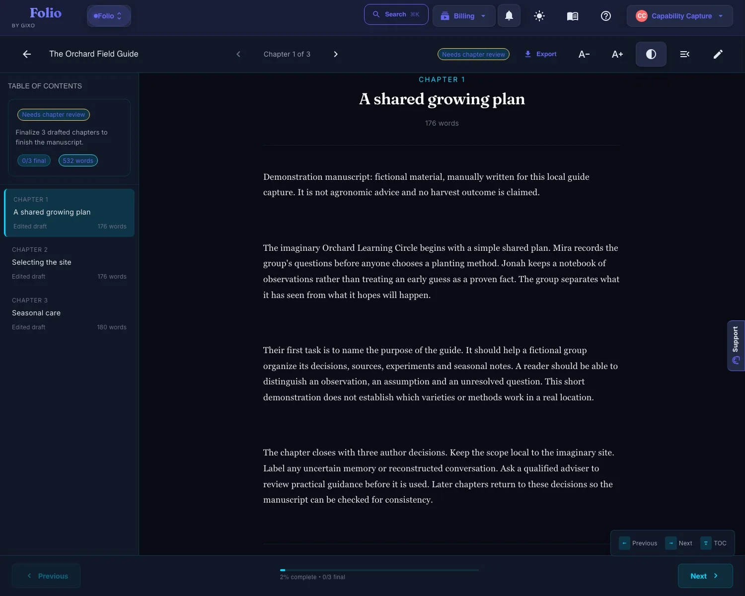Select Chapter 3 Seasonal care
Image resolution: width=745 pixels, height=596 pixels.
click(x=69, y=313)
